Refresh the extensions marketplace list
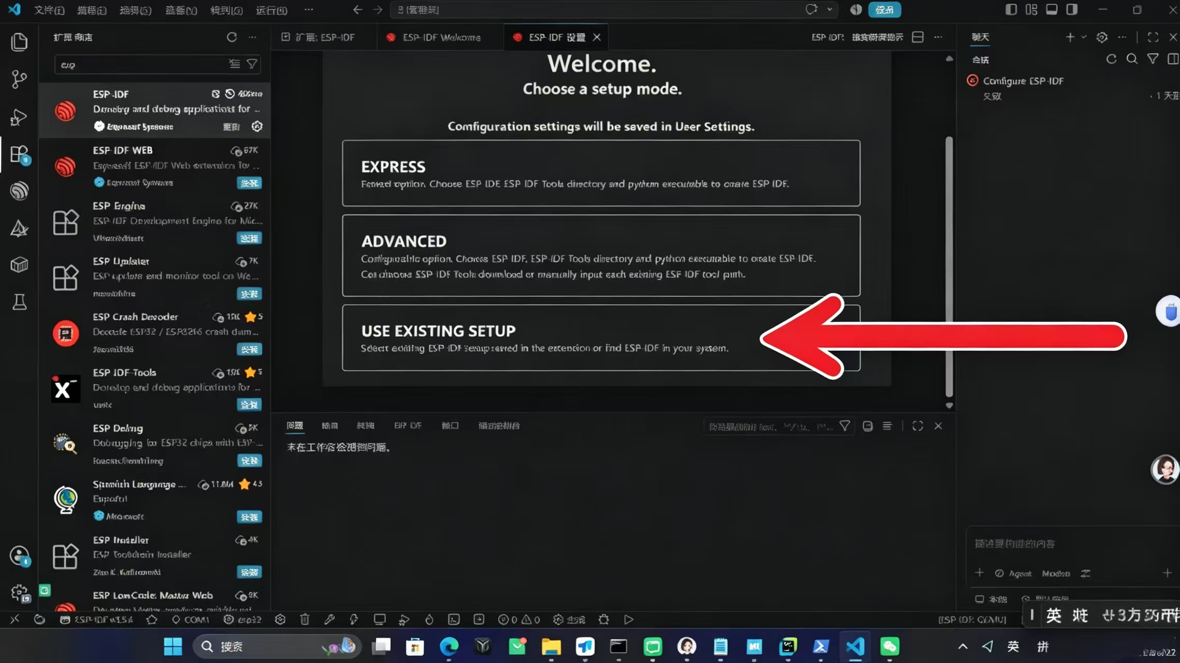Image resolution: width=1180 pixels, height=663 pixels. (232, 37)
